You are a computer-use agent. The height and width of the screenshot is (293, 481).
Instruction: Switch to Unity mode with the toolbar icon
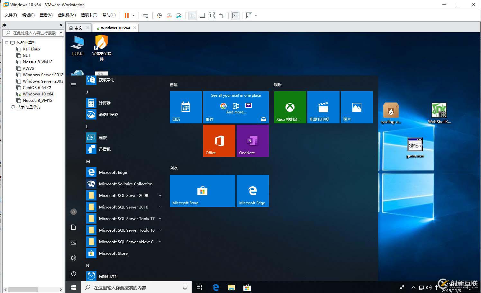pyautogui.click(x=222, y=15)
